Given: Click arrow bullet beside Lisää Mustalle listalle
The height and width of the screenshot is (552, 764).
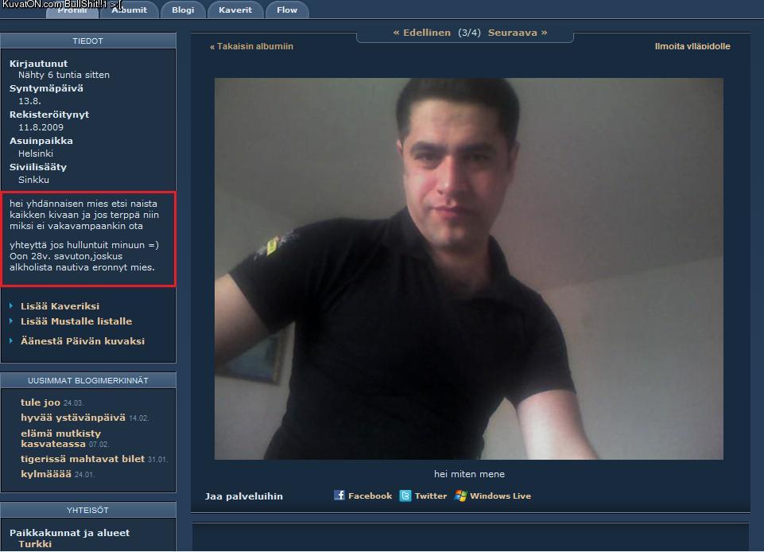Looking at the screenshot, I should [11, 321].
